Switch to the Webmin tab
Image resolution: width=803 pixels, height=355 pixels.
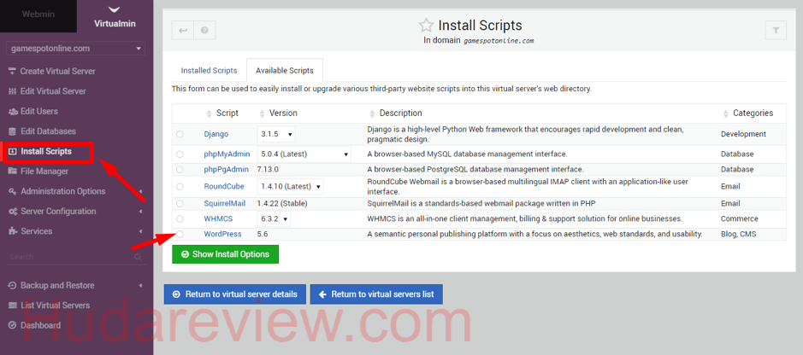pyautogui.click(x=38, y=15)
